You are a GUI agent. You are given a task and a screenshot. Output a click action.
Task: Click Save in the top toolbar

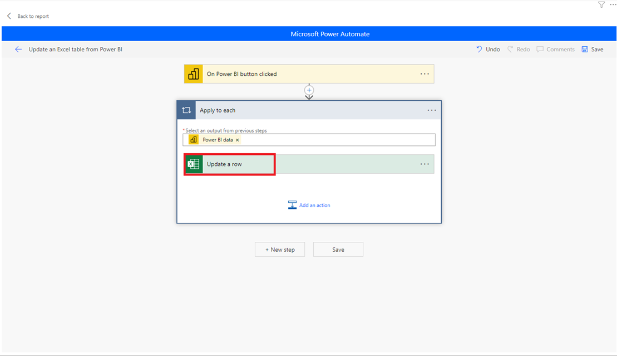coord(593,49)
